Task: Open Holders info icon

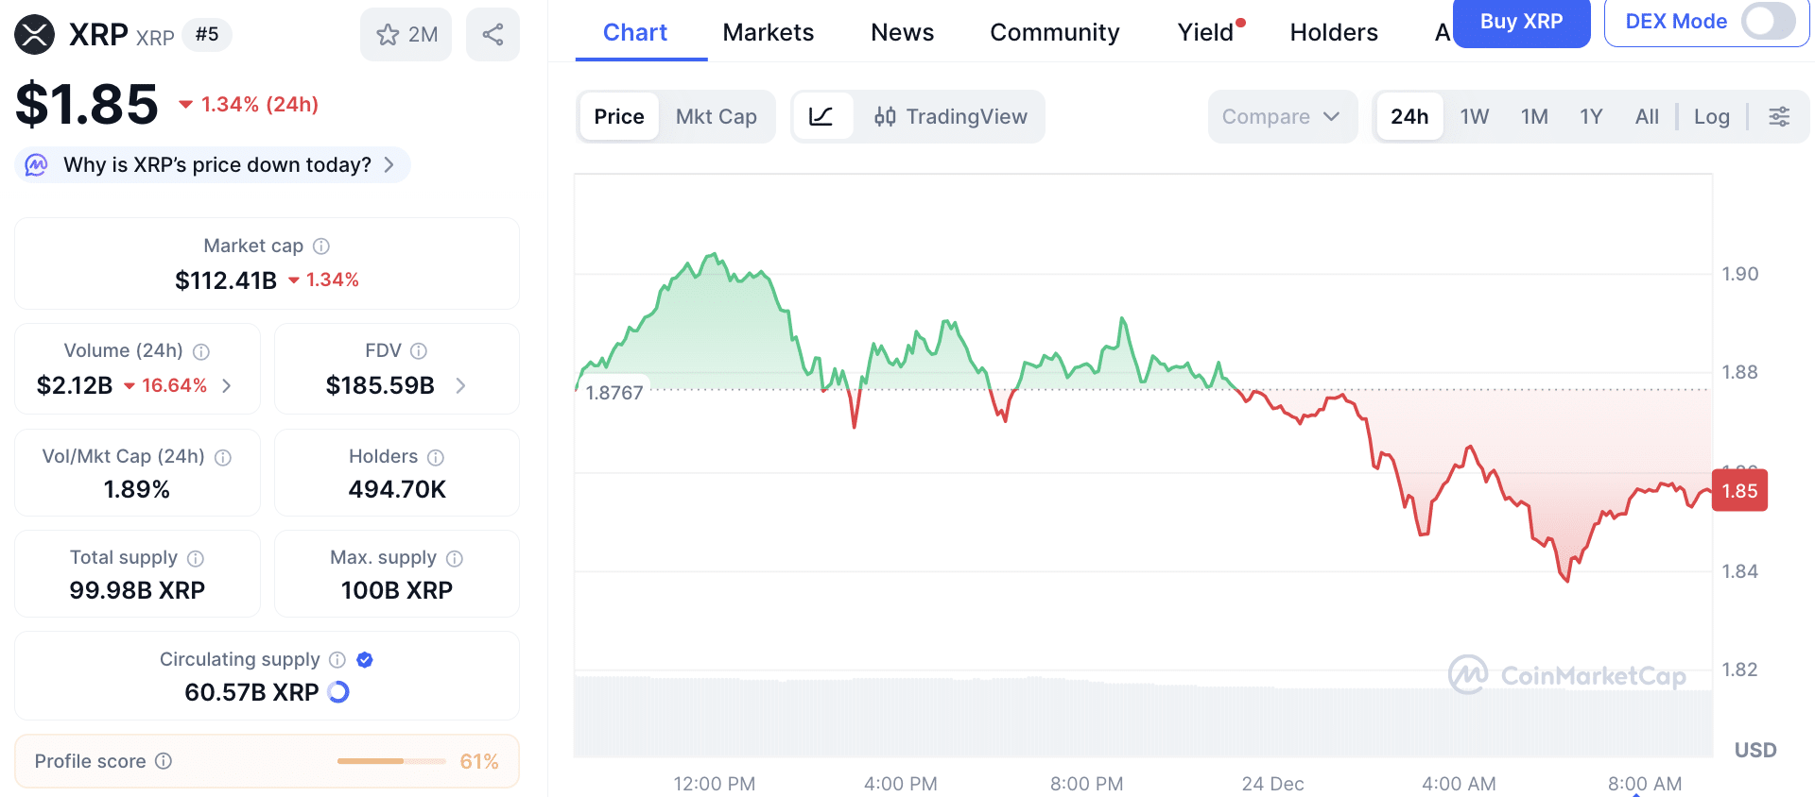Action: tap(436, 458)
